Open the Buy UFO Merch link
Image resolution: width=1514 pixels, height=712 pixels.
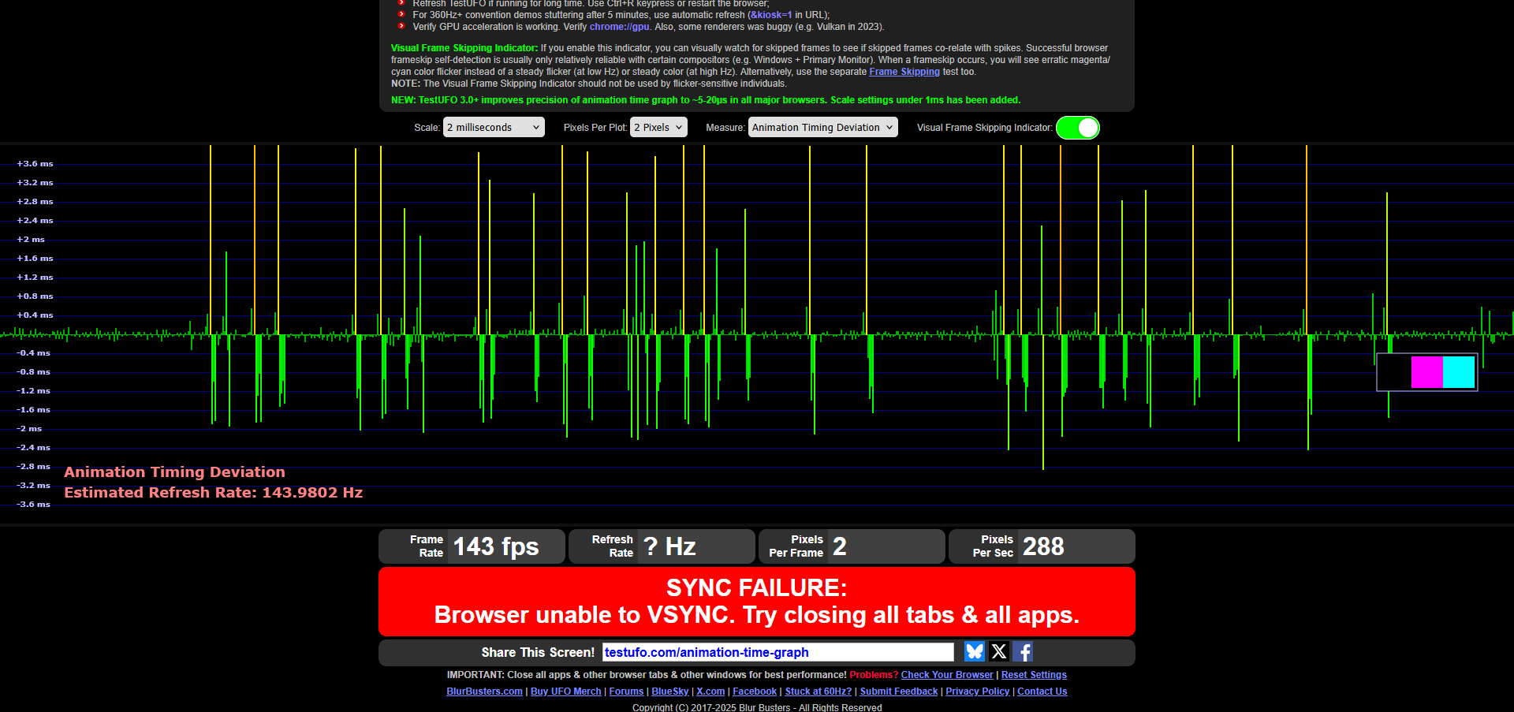[565, 691]
